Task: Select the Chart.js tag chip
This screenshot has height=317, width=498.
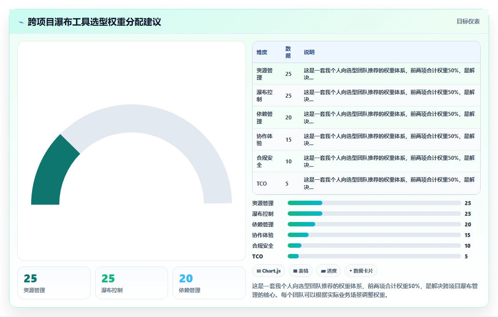Action: pos(269,271)
